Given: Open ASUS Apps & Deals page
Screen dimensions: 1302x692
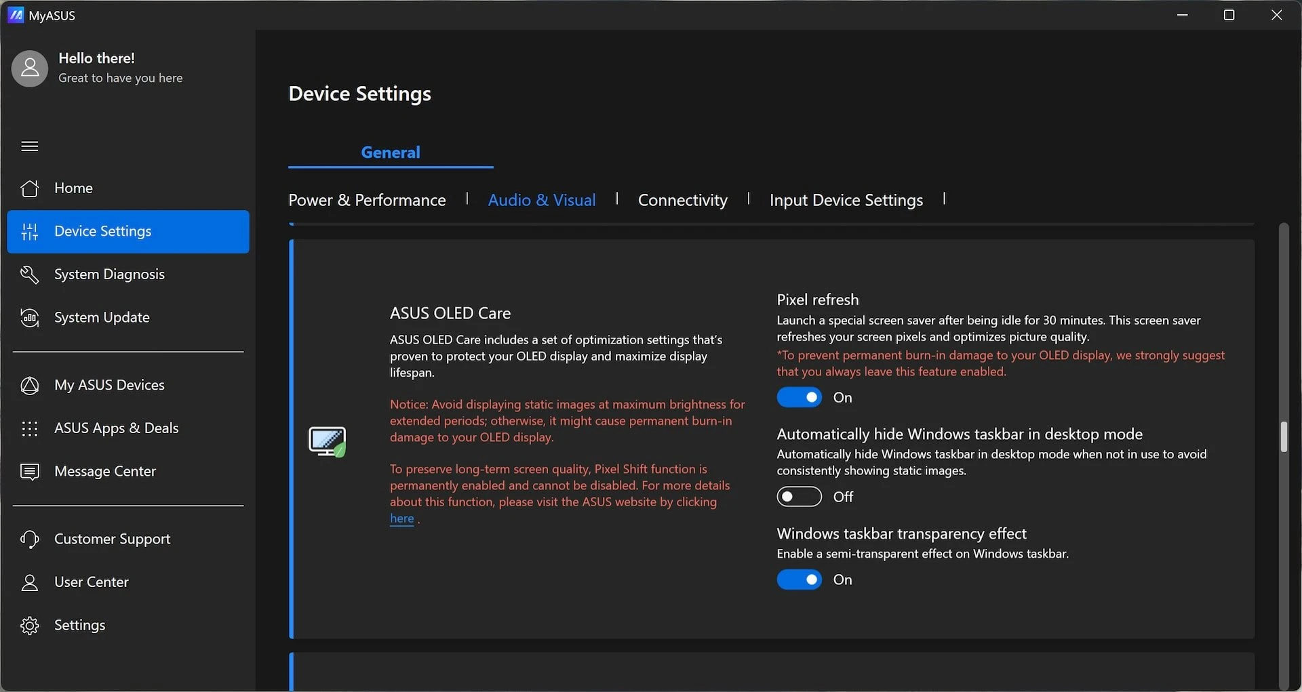Looking at the screenshot, I should 128,428.
